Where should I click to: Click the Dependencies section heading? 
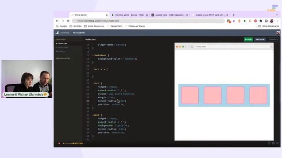click(63, 58)
